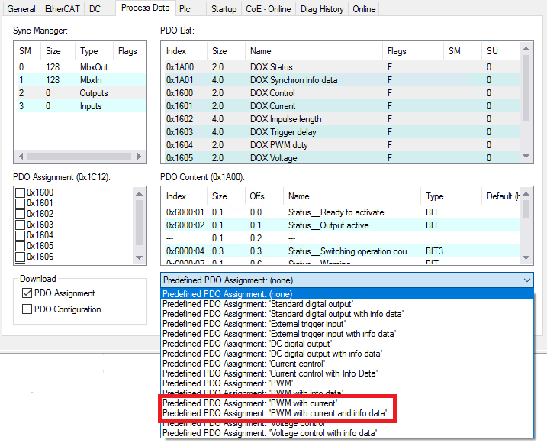
Task: Choose 'Standard digital output with info data'
Action: point(347,314)
